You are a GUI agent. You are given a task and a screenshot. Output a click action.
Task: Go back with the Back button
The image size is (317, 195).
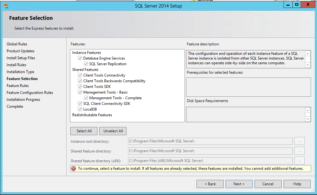click(x=210, y=184)
